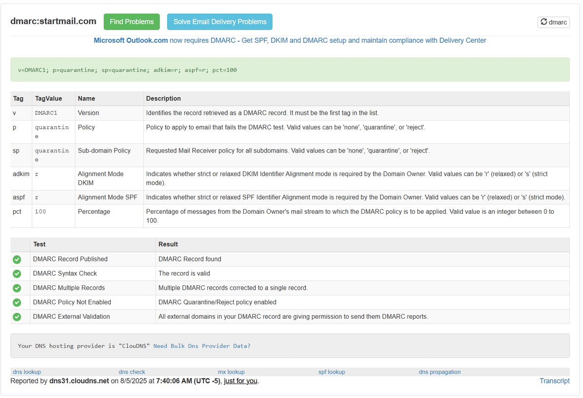Image resolution: width=583 pixels, height=398 pixels.
Task: Click the green check icon for DMARC External Validation
Action: pyautogui.click(x=17, y=317)
